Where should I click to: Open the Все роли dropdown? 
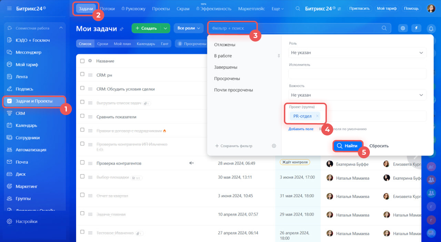189,28
